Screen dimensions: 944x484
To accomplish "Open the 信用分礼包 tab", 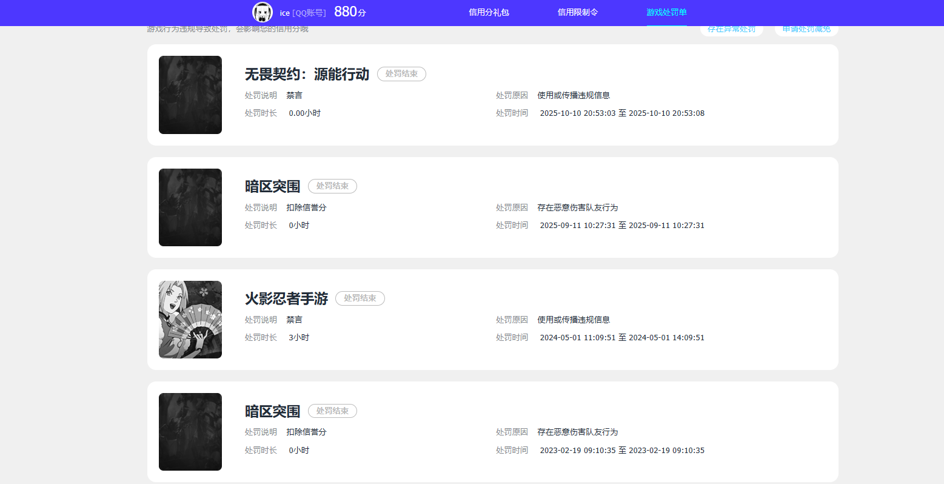I will click(x=489, y=12).
